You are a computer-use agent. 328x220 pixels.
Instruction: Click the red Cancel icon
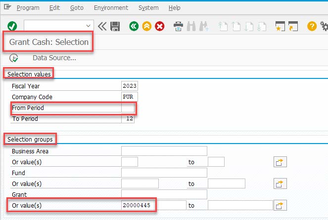(x=160, y=26)
